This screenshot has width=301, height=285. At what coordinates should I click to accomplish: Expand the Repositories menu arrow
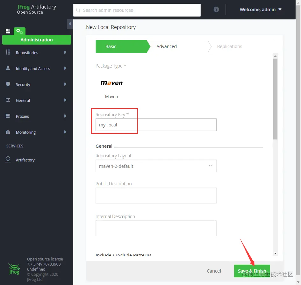pyautogui.click(x=65, y=52)
